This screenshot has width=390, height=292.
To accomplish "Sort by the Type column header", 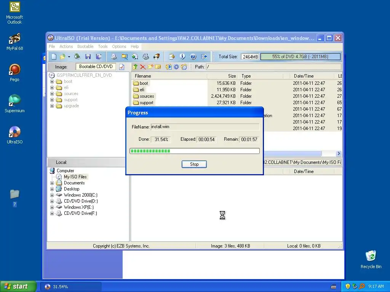I will click(x=261, y=76).
